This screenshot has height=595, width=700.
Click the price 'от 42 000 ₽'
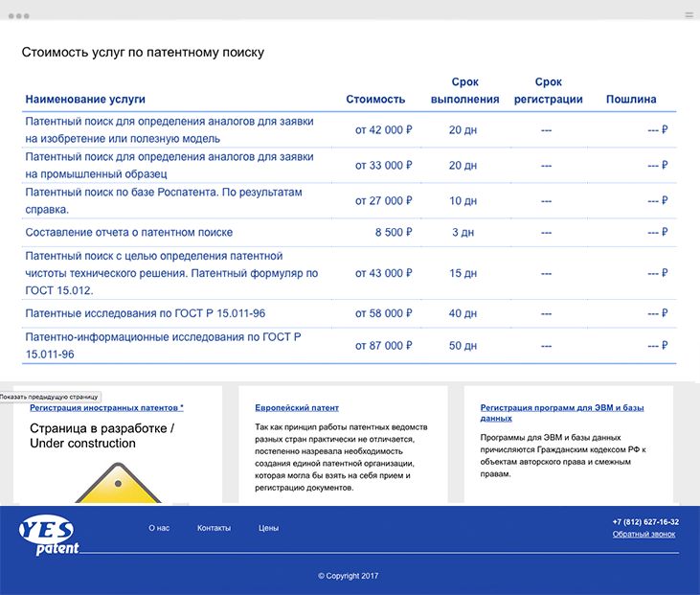[383, 130]
